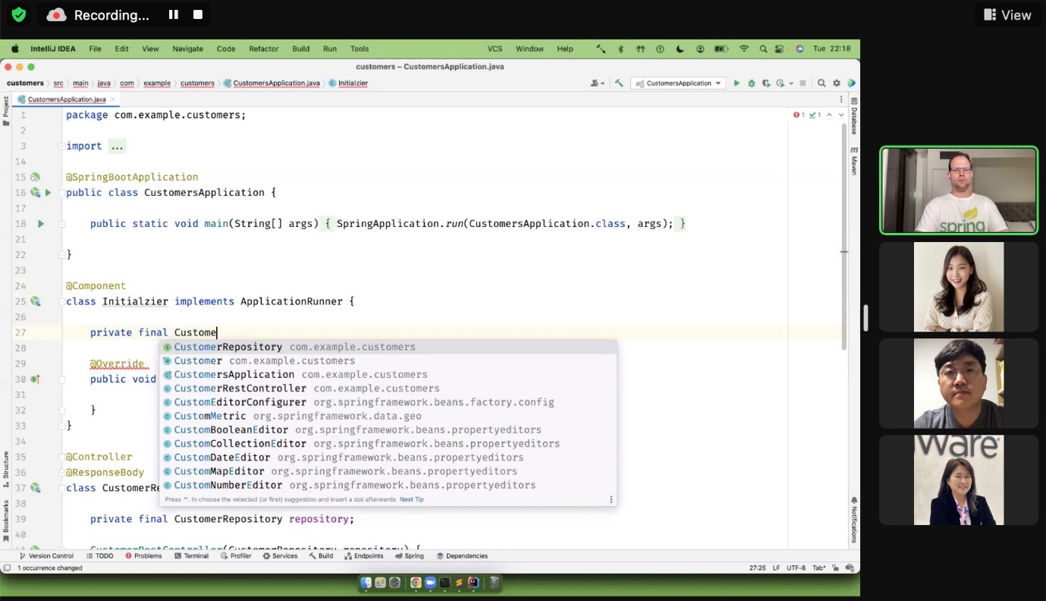Click the implements gutter icon on line 30
Screen dimensions: 1046x601
(35, 379)
